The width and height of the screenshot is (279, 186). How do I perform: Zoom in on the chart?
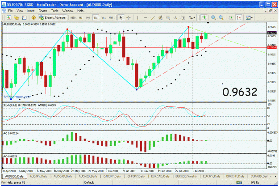coord(213,17)
